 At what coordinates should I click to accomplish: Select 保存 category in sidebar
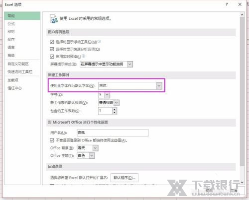coord(22,39)
